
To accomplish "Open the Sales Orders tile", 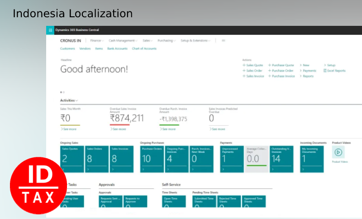I will point(97,159).
